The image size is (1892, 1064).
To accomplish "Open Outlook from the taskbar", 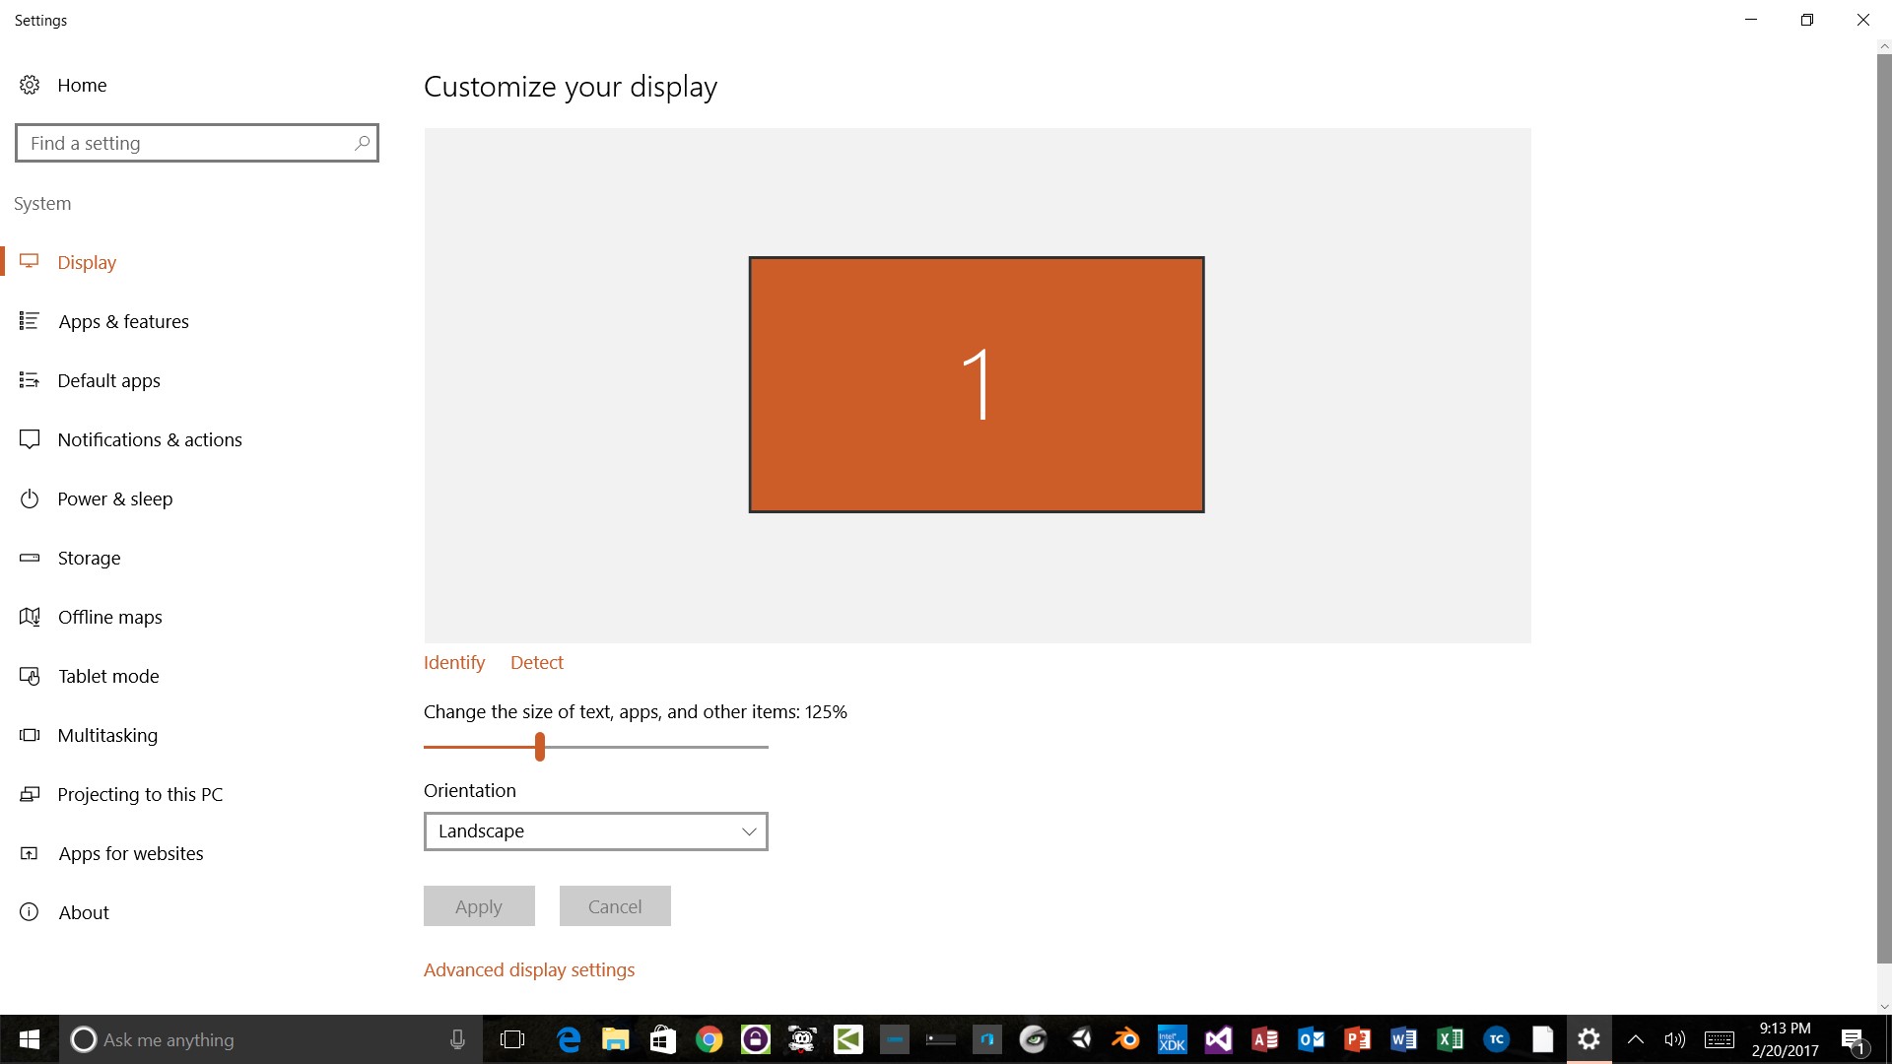I will click(x=1312, y=1038).
